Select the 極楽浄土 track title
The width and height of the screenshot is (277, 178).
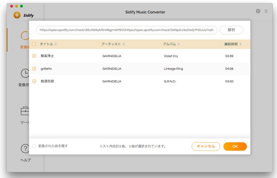click(x=47, y=56)
